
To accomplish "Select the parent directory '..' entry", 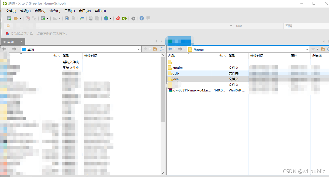I will point(171,62).
